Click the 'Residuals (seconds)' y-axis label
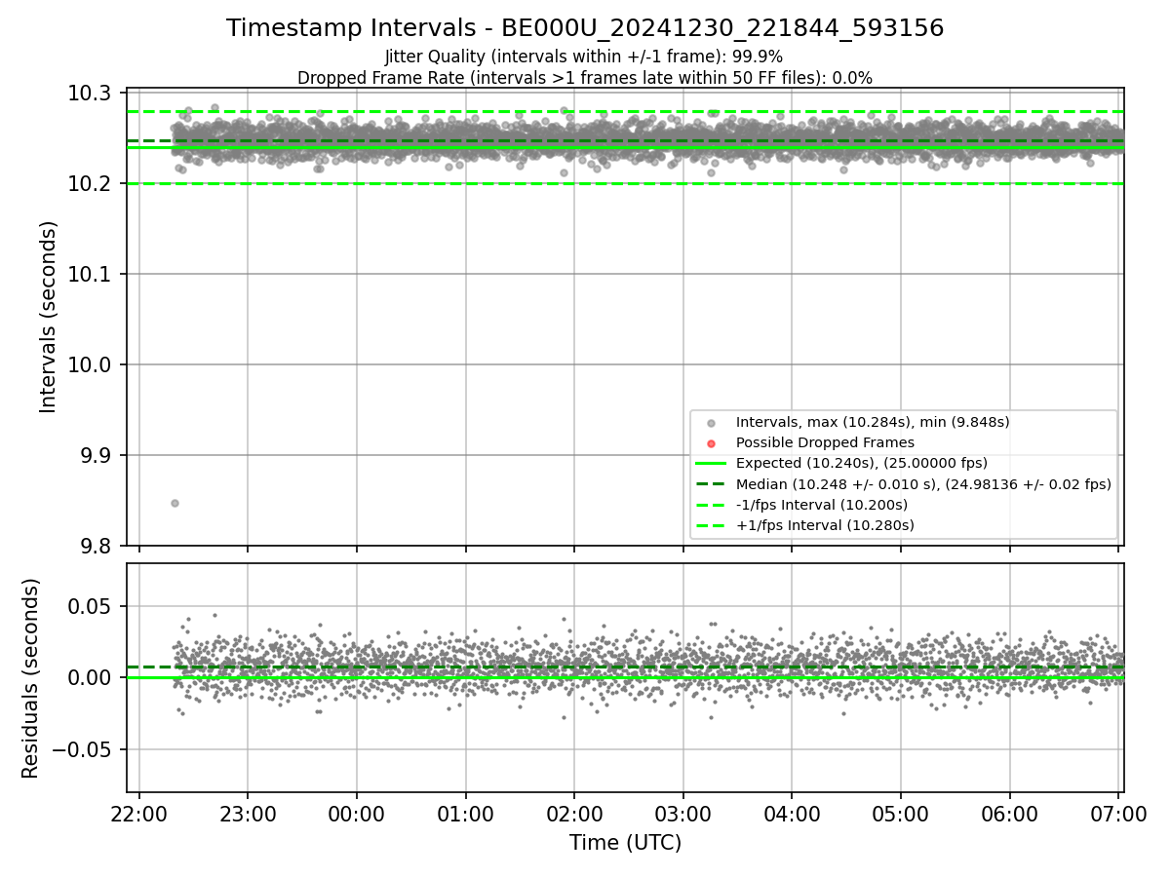Screen dimensions: 1170x877 click(31, 678)
